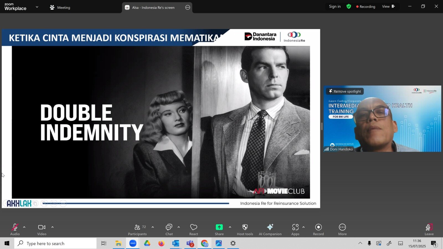Click the shared Double Indemnity slide

point(161,118)
